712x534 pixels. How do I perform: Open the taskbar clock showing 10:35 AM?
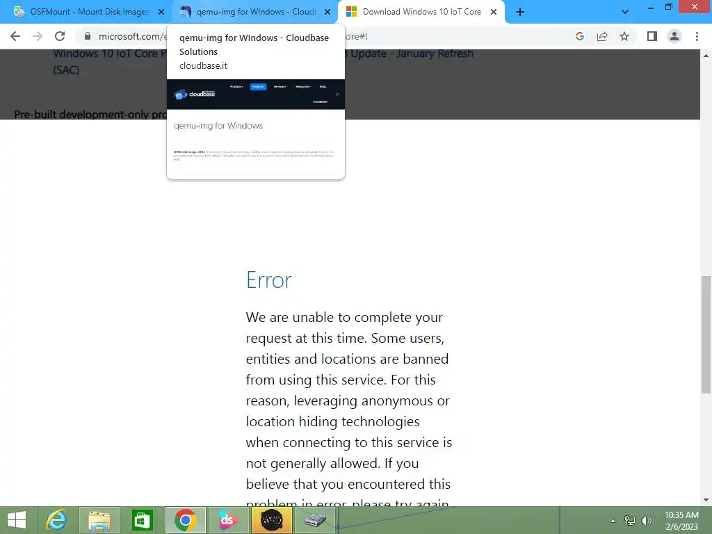(x=681, y=520)
